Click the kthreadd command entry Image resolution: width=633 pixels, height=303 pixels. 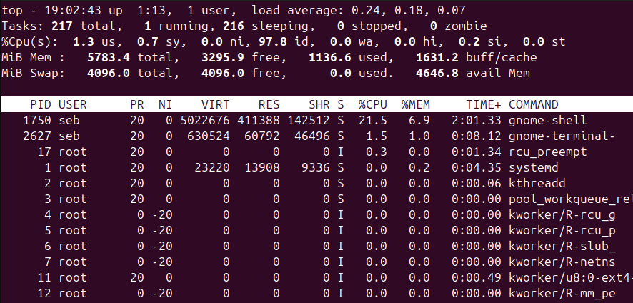pos(537,184)
